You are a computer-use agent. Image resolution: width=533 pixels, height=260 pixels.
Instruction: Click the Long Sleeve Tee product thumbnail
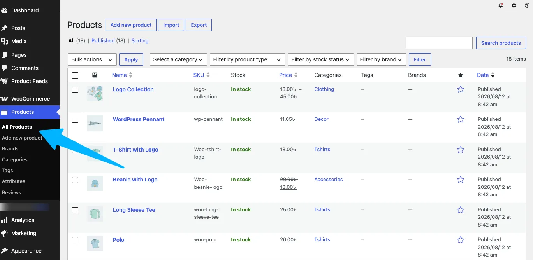click(x=95, y=214)
